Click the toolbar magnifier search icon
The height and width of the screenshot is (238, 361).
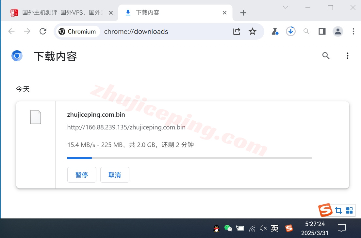[306, 31]
